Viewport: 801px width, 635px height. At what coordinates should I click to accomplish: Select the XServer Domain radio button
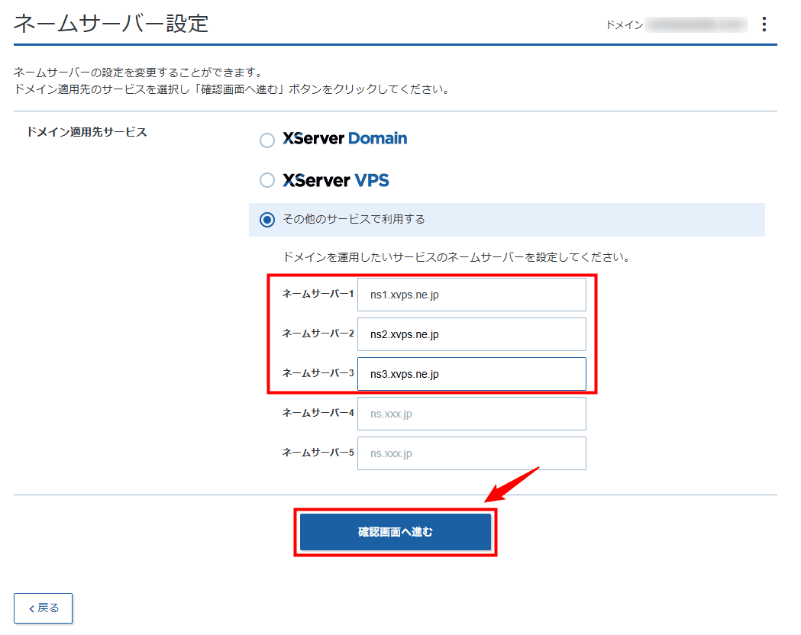(267, 140)
